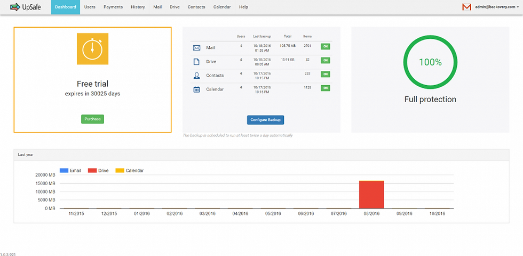Open the Dashboard tab
The height and width of the screenshot is (256, 523).
(x=65, y=7)
